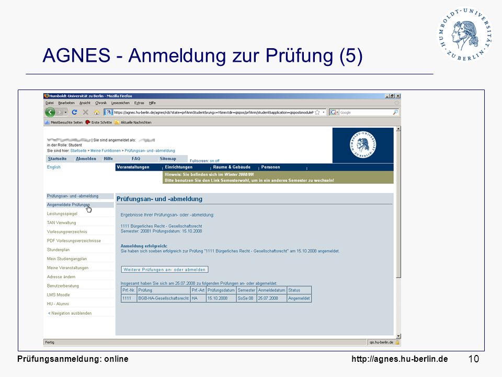Image resolution: width=502 pixels, height=377 pixels.
Task: Open Hilfe link in page navigation
Action: pos(108,159)
